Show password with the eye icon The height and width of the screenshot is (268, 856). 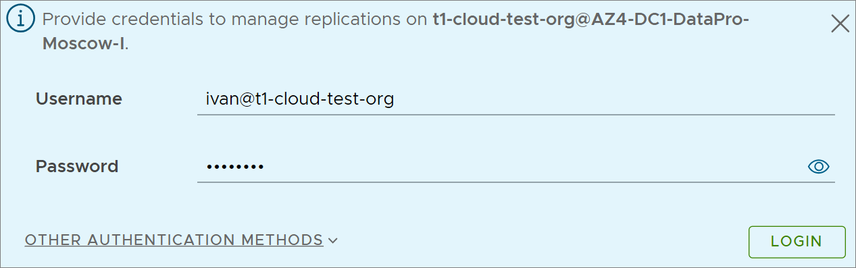coord(818,167)
